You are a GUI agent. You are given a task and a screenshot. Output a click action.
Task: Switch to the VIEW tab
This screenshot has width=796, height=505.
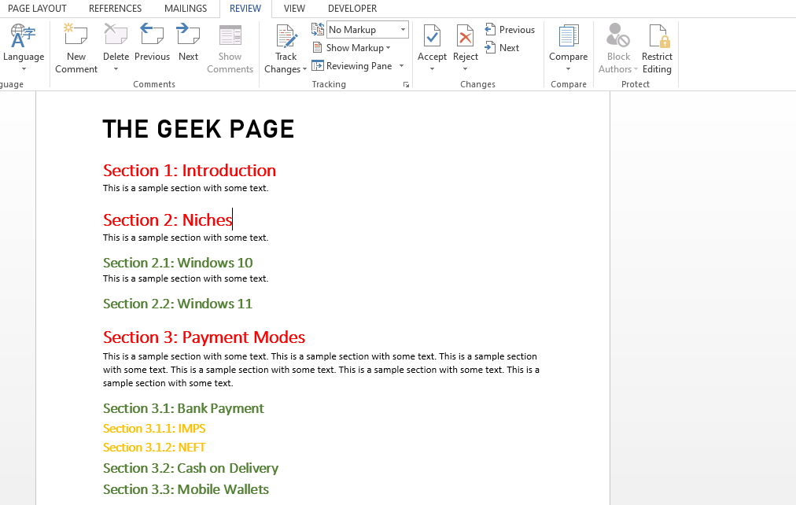pos(294,9)
